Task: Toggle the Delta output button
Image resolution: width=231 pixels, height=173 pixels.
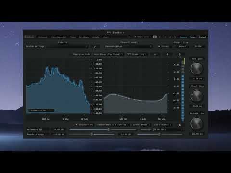Action: point(198,46)
